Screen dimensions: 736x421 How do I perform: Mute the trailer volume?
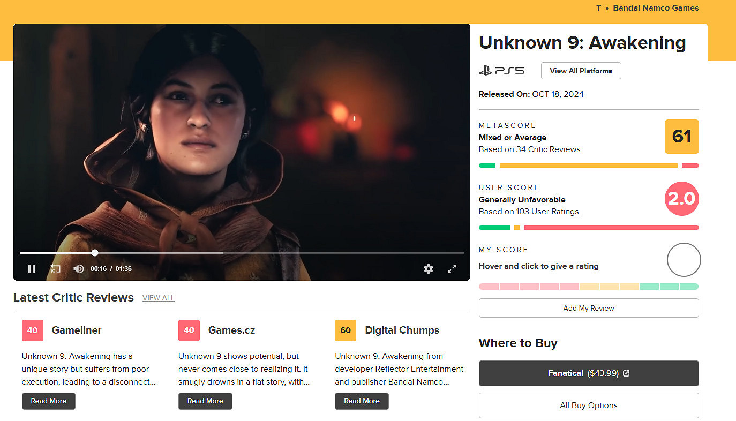click(x=78, y=269)
